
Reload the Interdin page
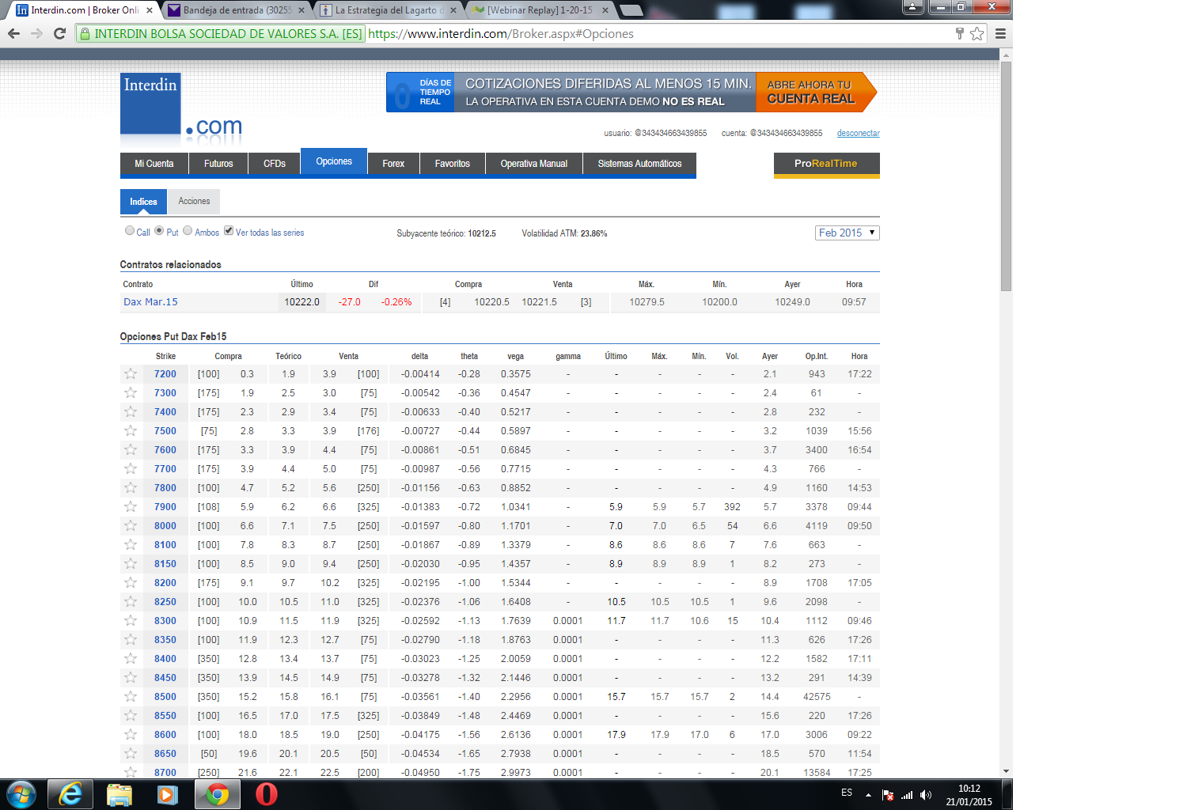59,33
